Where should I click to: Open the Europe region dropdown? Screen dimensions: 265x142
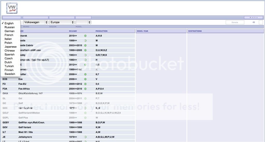(62, 22)
